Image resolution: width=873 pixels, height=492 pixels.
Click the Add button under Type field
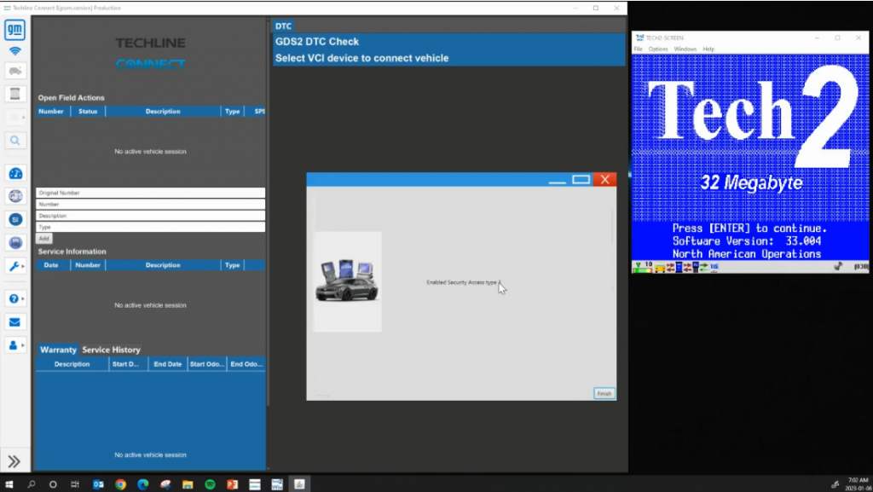44,238
